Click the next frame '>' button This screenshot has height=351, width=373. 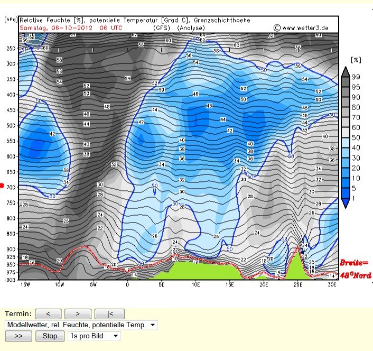[78, 313]
